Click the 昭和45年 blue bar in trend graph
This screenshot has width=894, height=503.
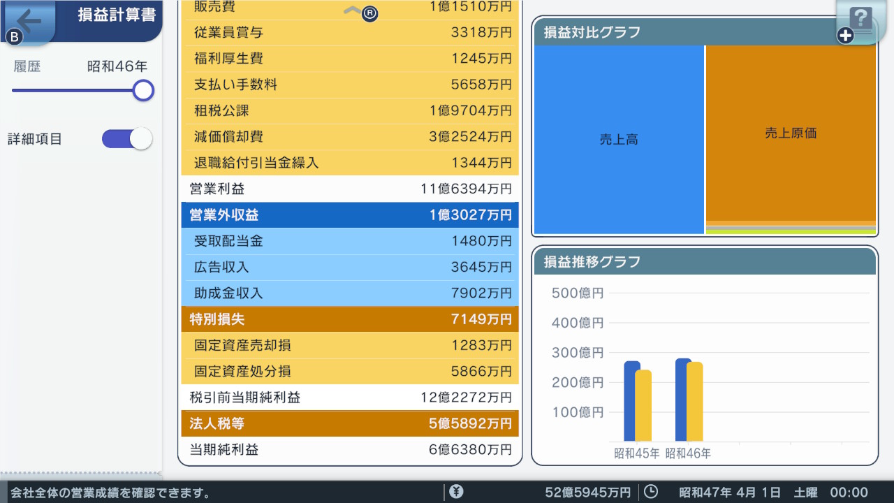(x=631, y=401)
